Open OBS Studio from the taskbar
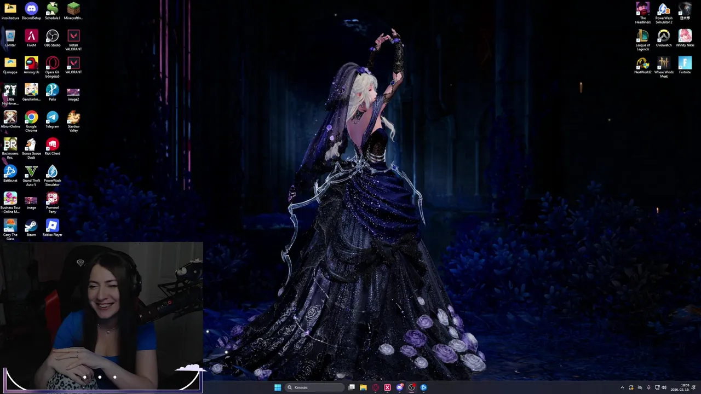 (x=411, y=387)
